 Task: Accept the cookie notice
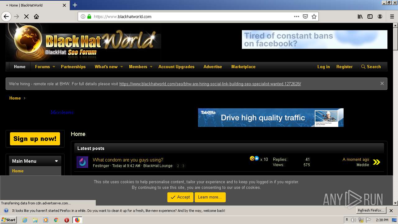click(x=180, y=197)
